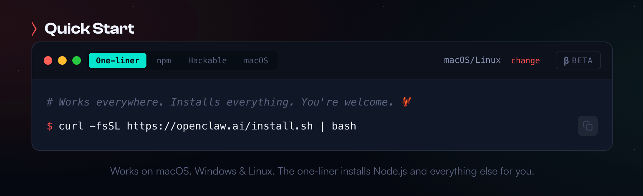Click the red traffic-light dot
This screenshot has width=643, height=196.
click(x=48, y=60)
